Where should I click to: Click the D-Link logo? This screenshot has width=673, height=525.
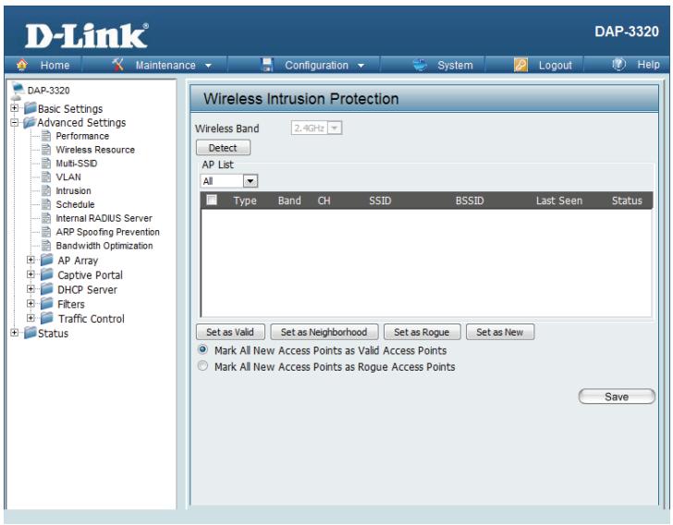point(86,36)
